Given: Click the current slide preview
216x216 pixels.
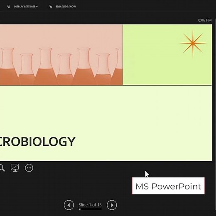Looking at the screenshot, I should click(x=106, y=93).
